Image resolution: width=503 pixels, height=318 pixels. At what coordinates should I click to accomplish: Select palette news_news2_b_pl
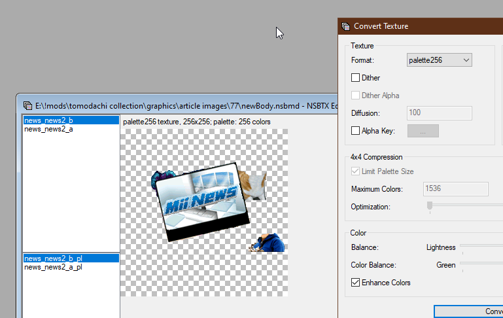pyautogui.click(x=71, y=258)
